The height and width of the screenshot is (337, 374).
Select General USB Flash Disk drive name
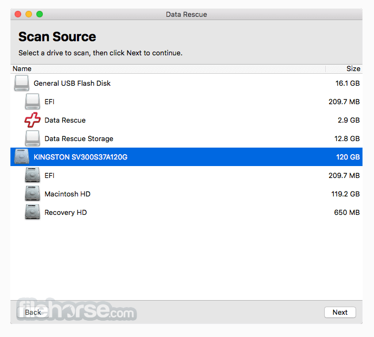click(x=72, y=84)
